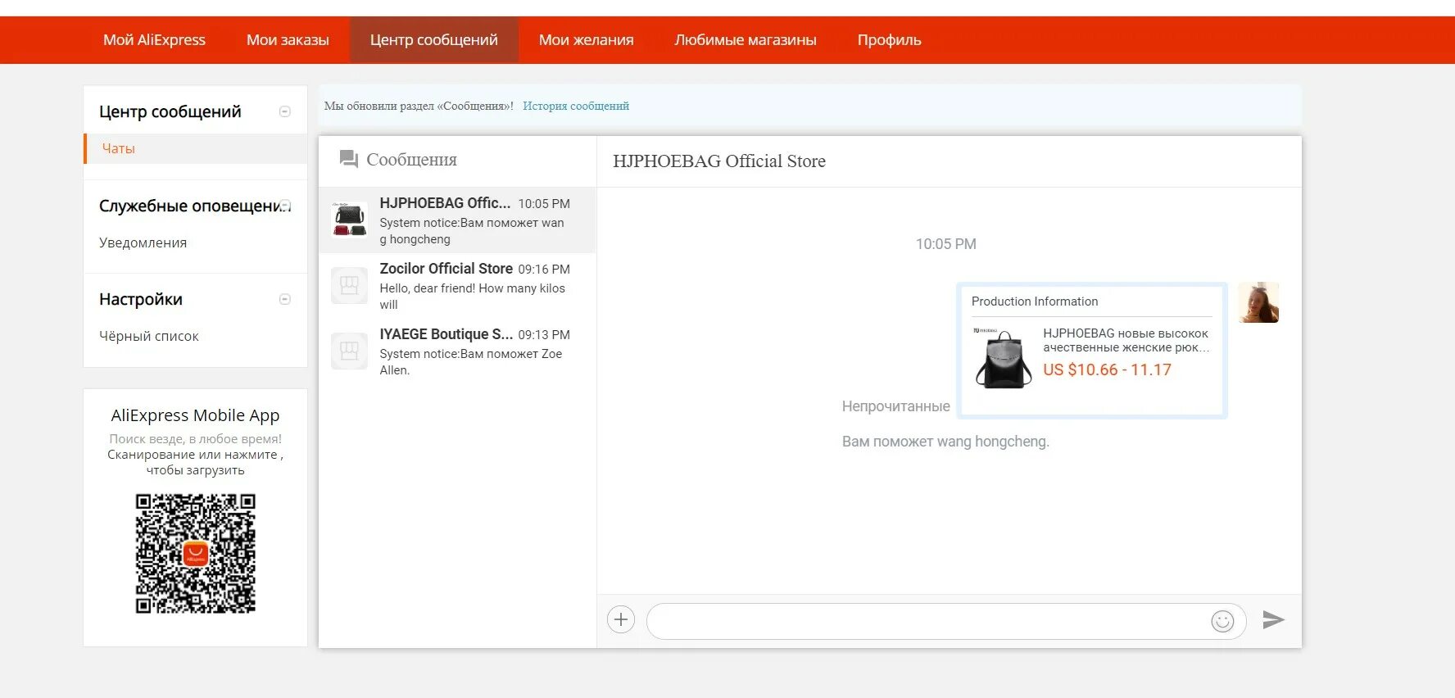Click the US $10.66 - 11.17 price

click(1107, 369)
